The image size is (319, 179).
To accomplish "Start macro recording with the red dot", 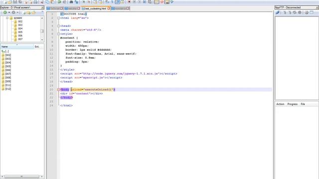I will [129, 2].
